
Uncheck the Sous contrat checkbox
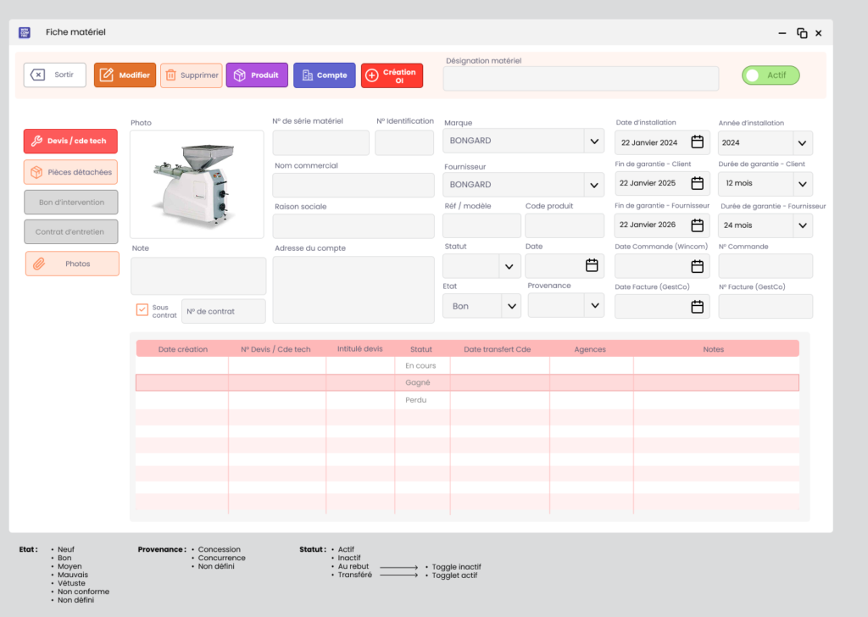pos(142,310)
